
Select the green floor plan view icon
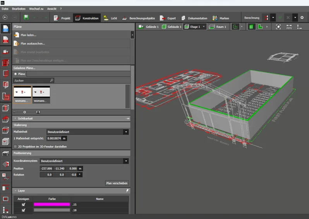(x=260, y=27)
